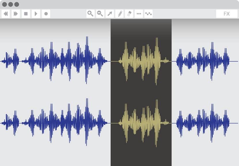The width and height of the screenshot is (239, 166).
Task: Select the eraser tool
Action: 129,14
